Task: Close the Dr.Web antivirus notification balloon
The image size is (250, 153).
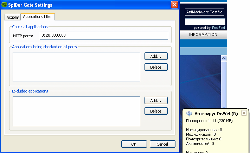Action: point(244,113)
